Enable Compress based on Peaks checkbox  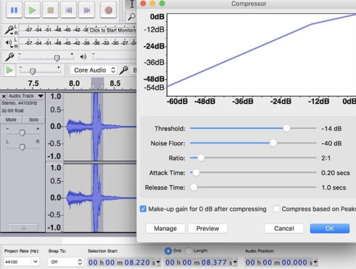click(x=276, y=209)
